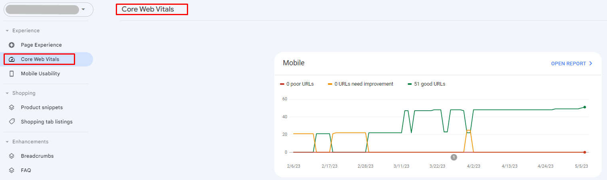This screenshot has width=607, height=180.
Task: Click the chevron arrow beside Open Report
Action: coord(591,64)
